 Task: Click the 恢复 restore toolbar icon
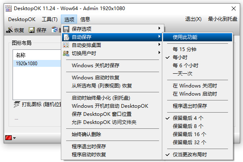pos(9,30)
